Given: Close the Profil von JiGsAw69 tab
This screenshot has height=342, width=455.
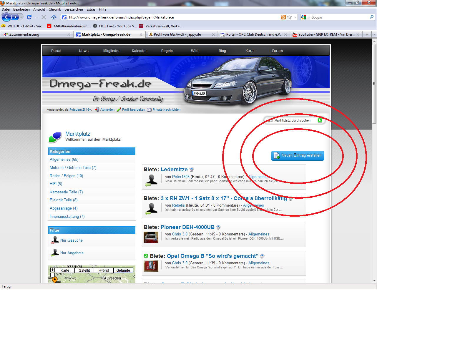Looking at the screenshot, I should tap(213, 34).
